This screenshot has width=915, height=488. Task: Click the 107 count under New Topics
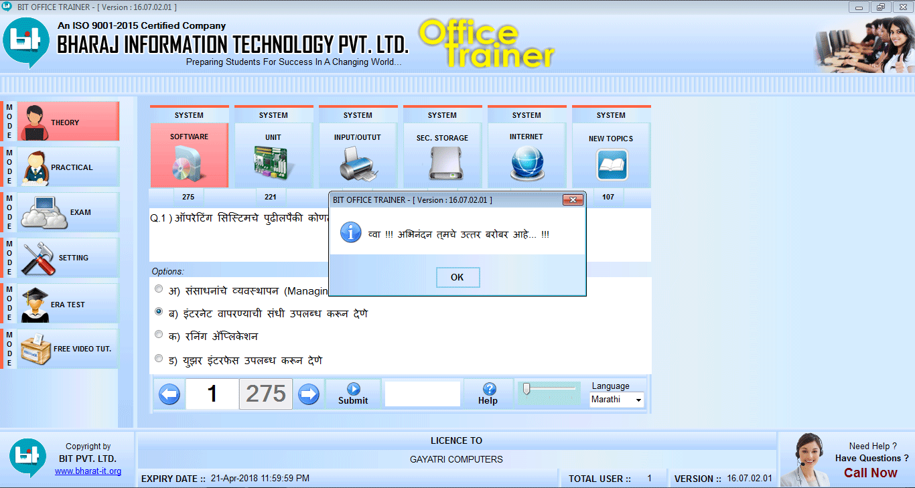click(x=608, y=197)
